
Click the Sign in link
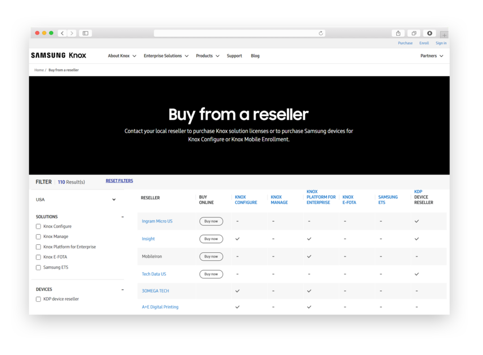coord(441,43)
